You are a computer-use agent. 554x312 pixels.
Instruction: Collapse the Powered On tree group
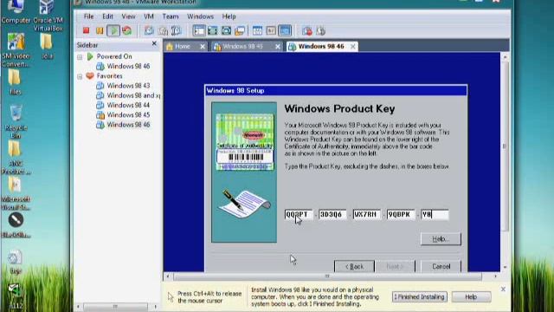pyautogui.click(x=80, y=56)
